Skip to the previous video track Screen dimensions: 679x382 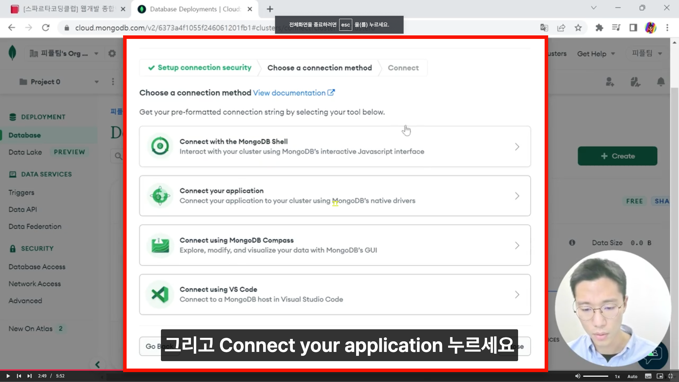pyautogui.click(x=19, y=376)
